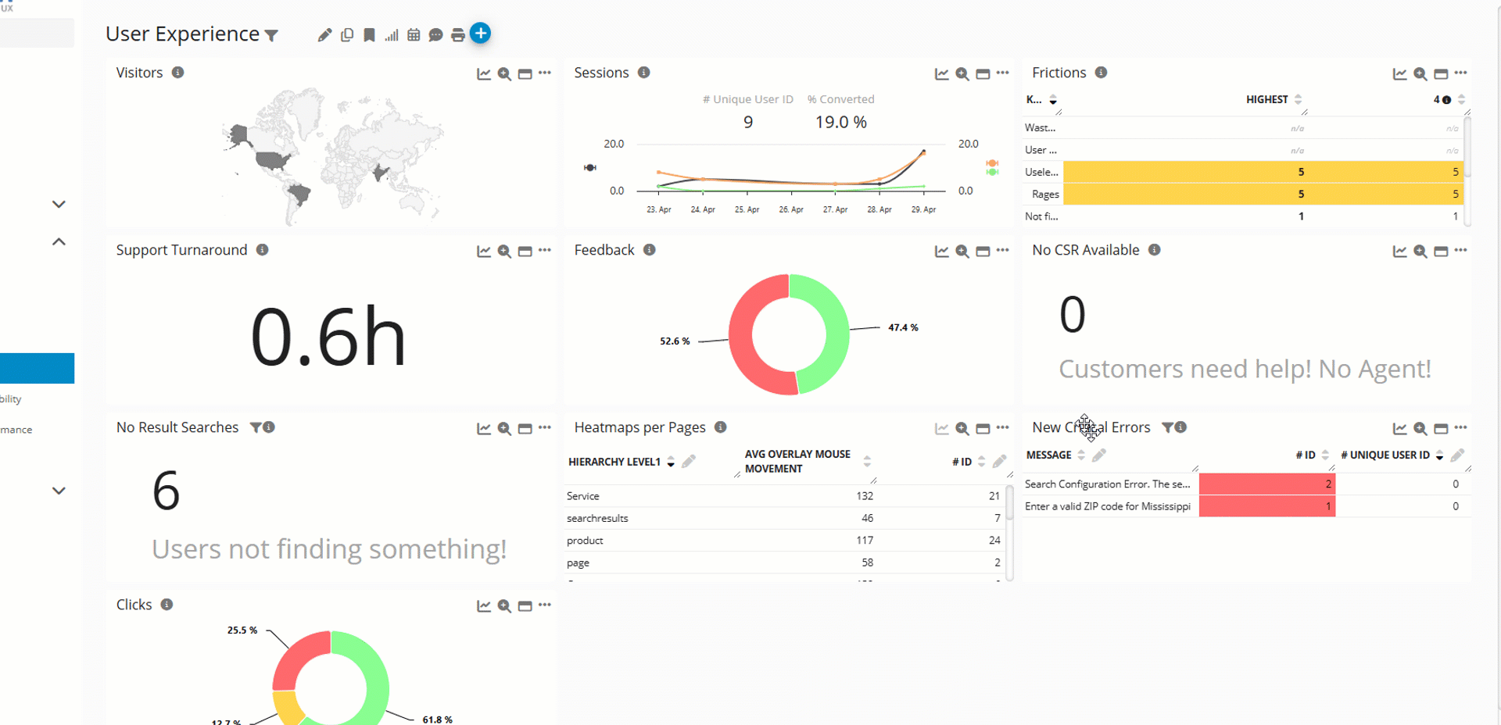Click the Rages row in Frictions table
Image resolution: width=1501 pixels, height=725 pixels.
tap(1242, 194)
